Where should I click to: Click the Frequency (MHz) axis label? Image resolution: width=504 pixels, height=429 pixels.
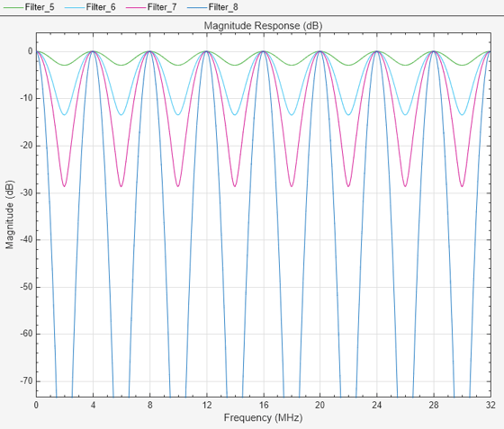click(263, 418)
